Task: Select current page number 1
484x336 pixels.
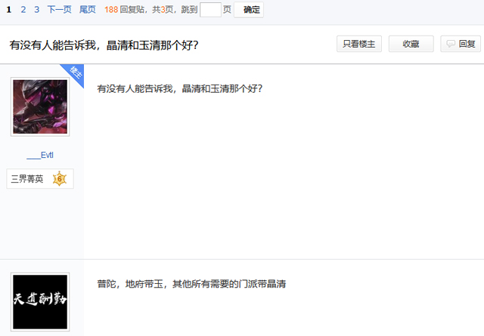Action: point(9,10)
